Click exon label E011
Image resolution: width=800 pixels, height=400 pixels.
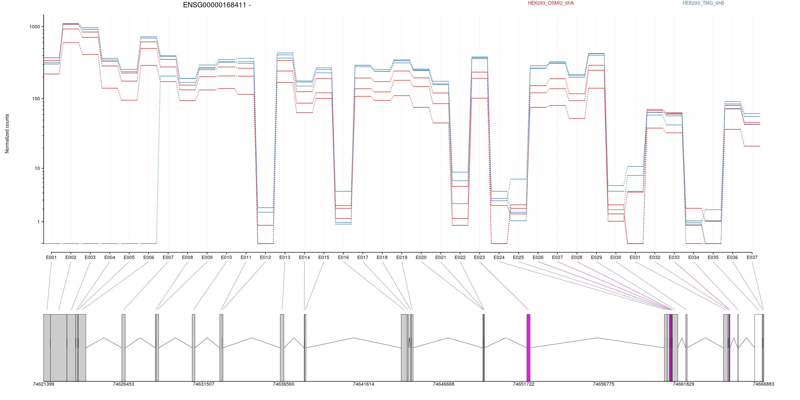click(246, 257)
